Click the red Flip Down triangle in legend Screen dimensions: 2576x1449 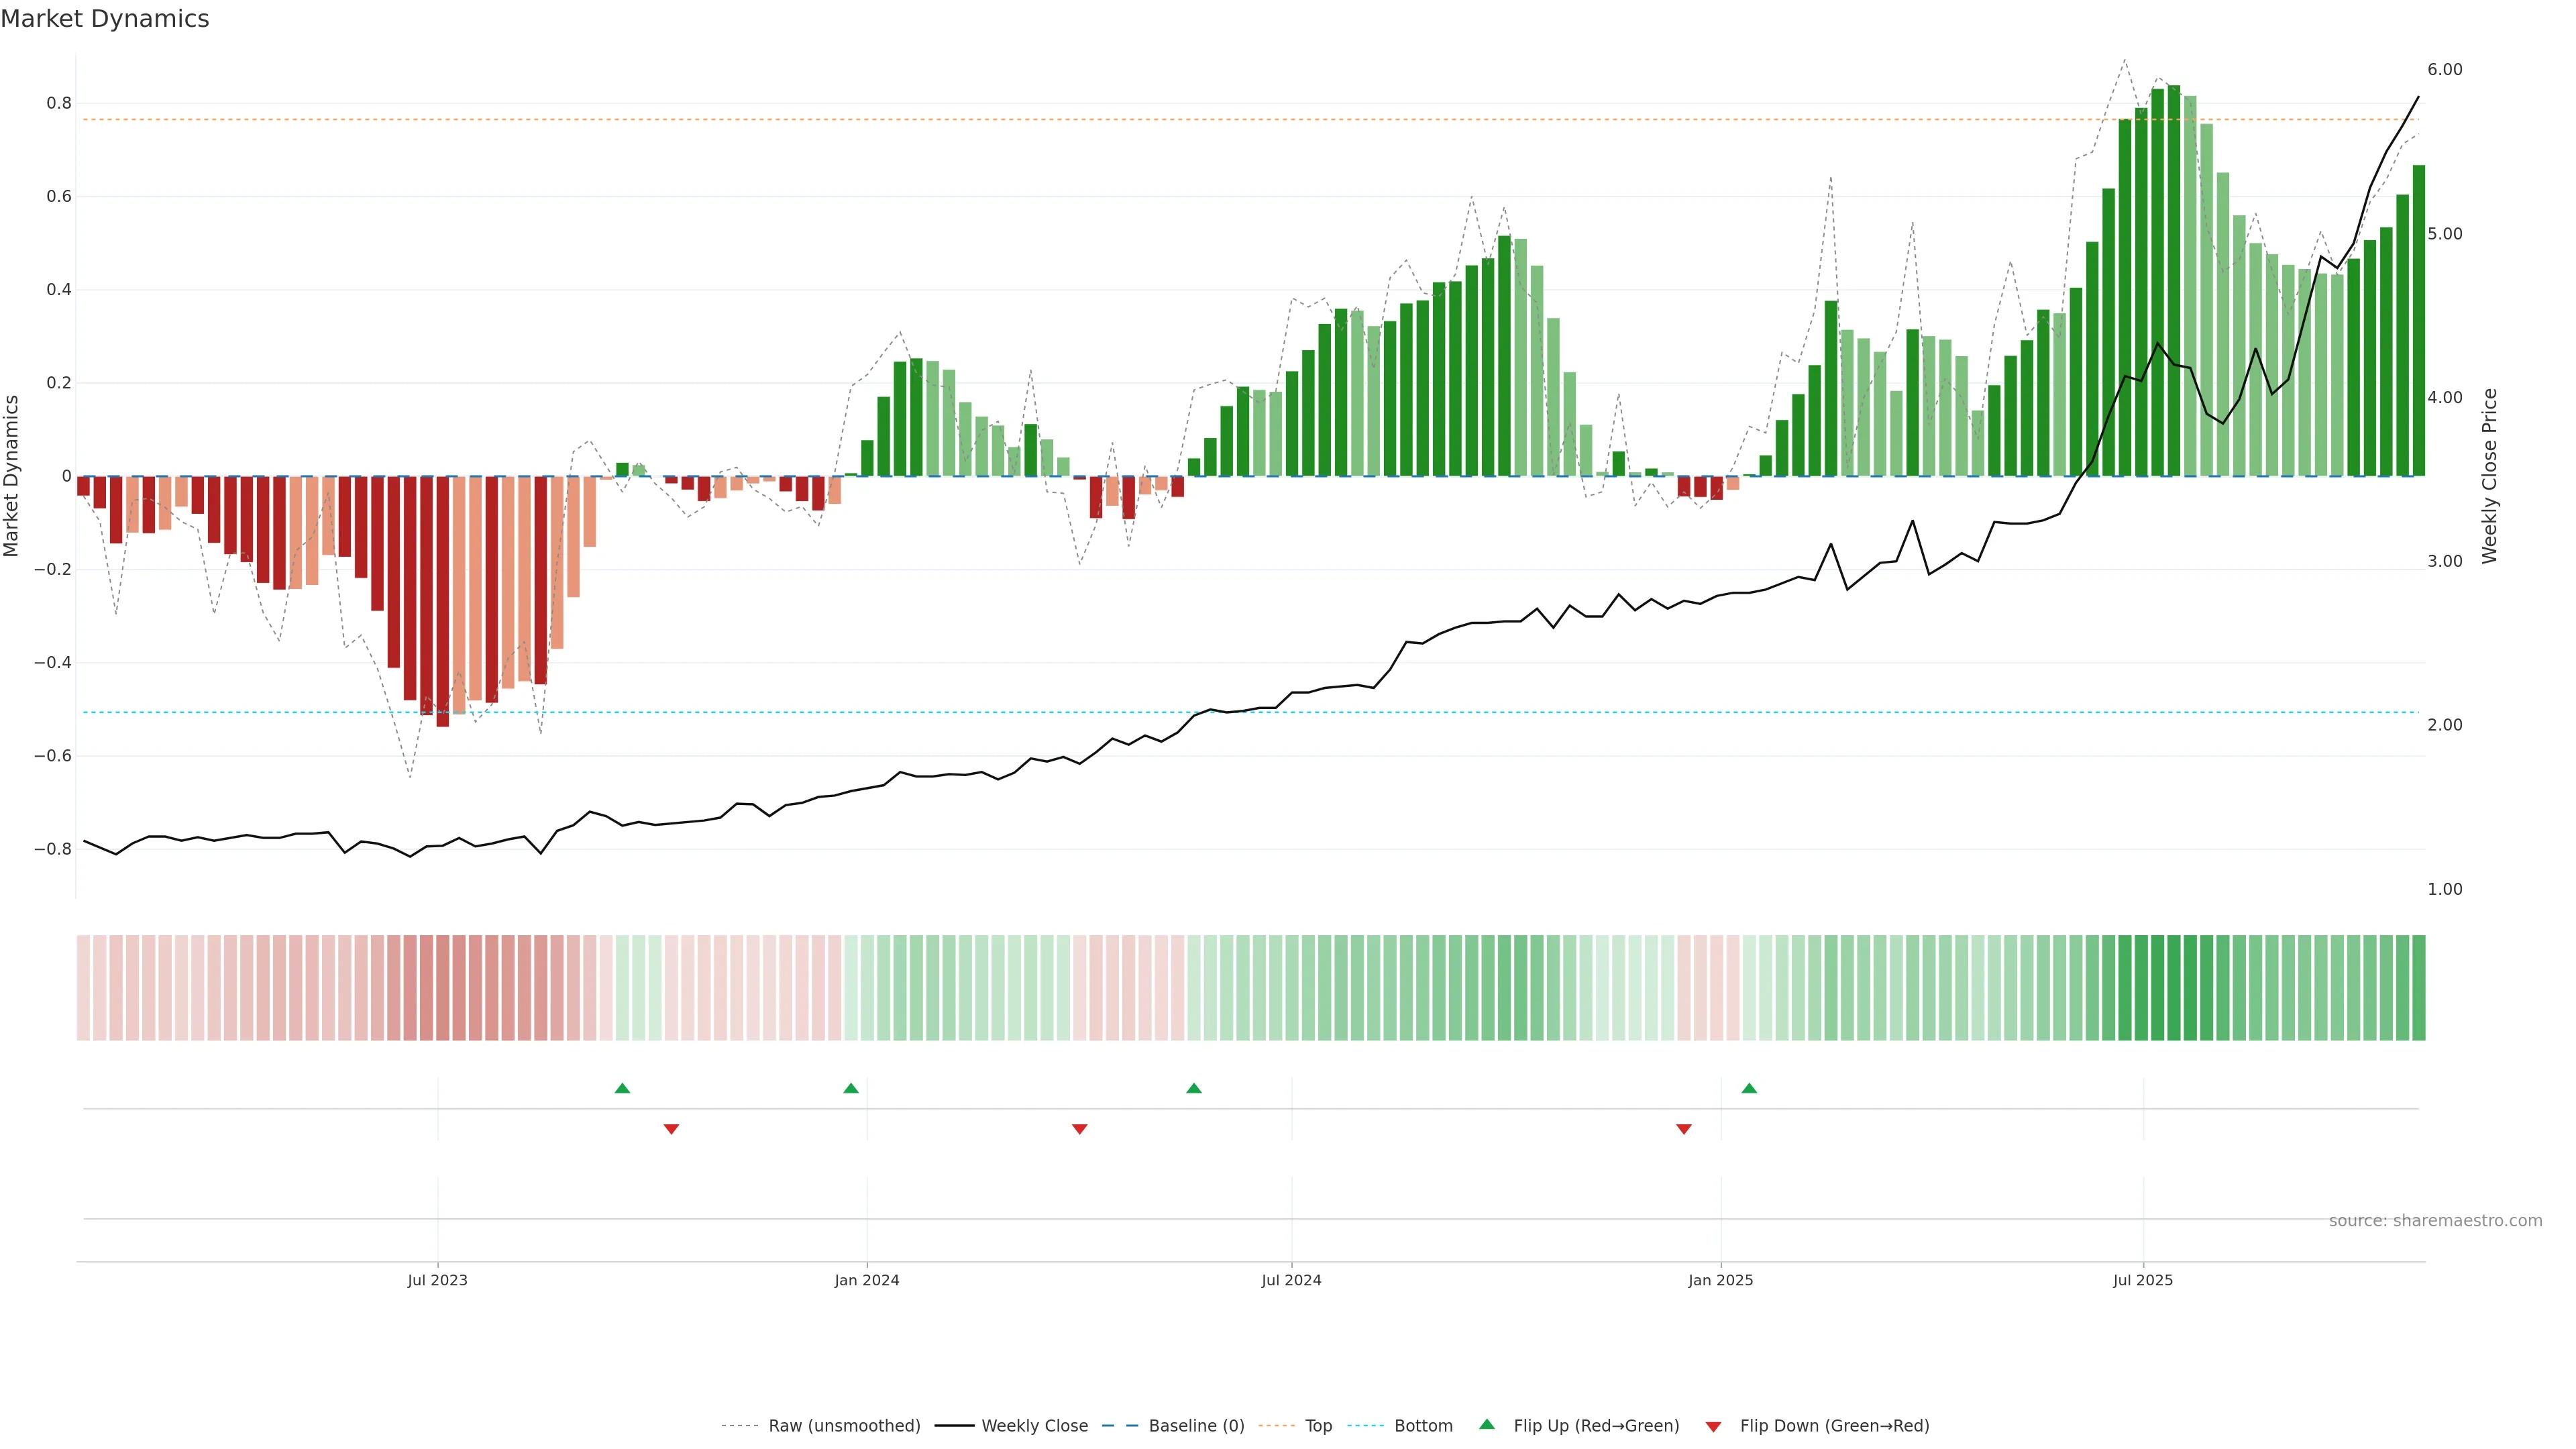pos(1713,1427)
